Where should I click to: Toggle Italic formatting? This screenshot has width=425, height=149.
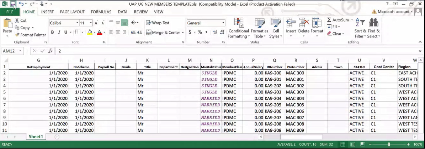(x=59, y=32)
